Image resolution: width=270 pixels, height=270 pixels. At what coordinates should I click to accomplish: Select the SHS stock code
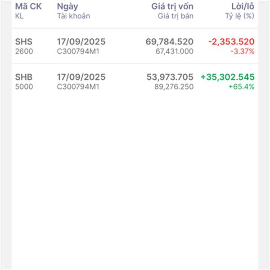pyautogui.click(x=24, y=42)
